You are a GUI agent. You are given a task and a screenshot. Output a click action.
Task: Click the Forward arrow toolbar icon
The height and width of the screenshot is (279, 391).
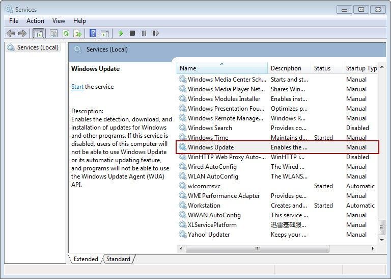[x=22, y=33]
